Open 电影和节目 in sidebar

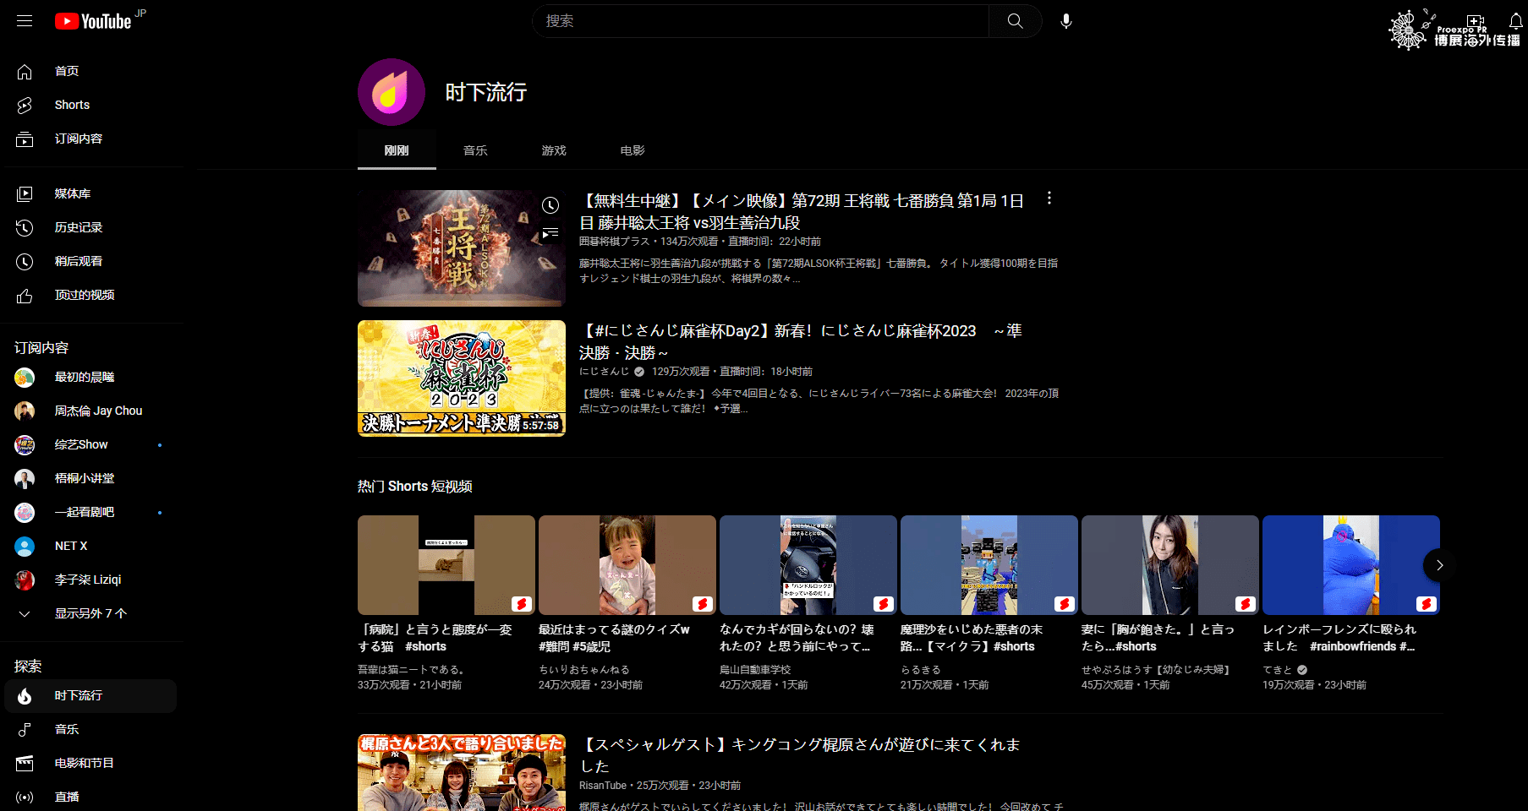click(x=90, y=763)
